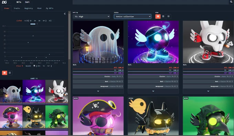Choose the All time range

pyautogui.click(x=50, y=21)
